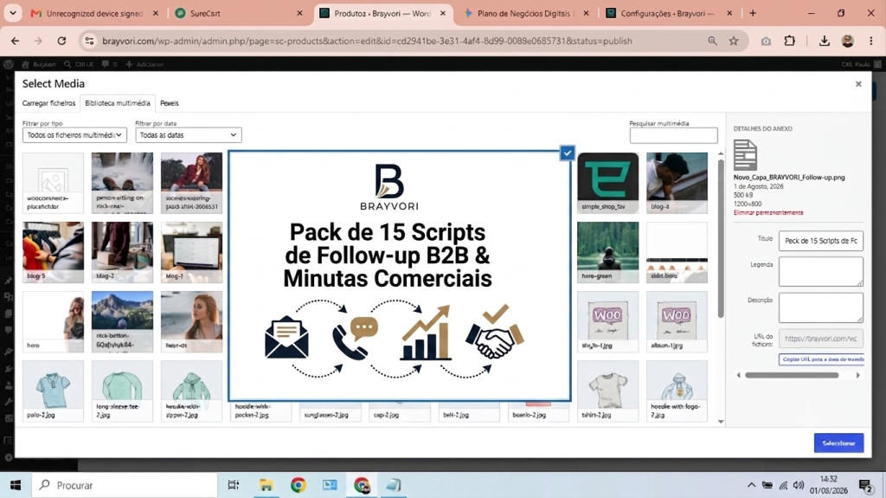The height and width of the screenshot is (498, 886).
Task: Click the document file icon in attachment details
Action: pyautogui.click(x=745, y=154)
